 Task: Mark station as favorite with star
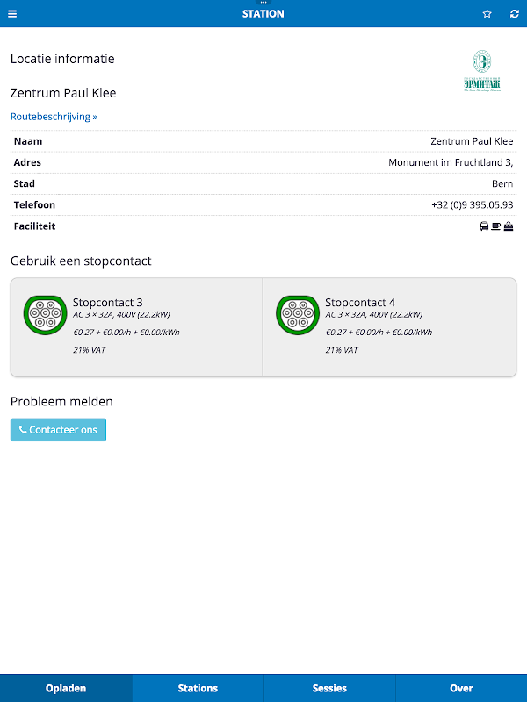coord(487,14)
